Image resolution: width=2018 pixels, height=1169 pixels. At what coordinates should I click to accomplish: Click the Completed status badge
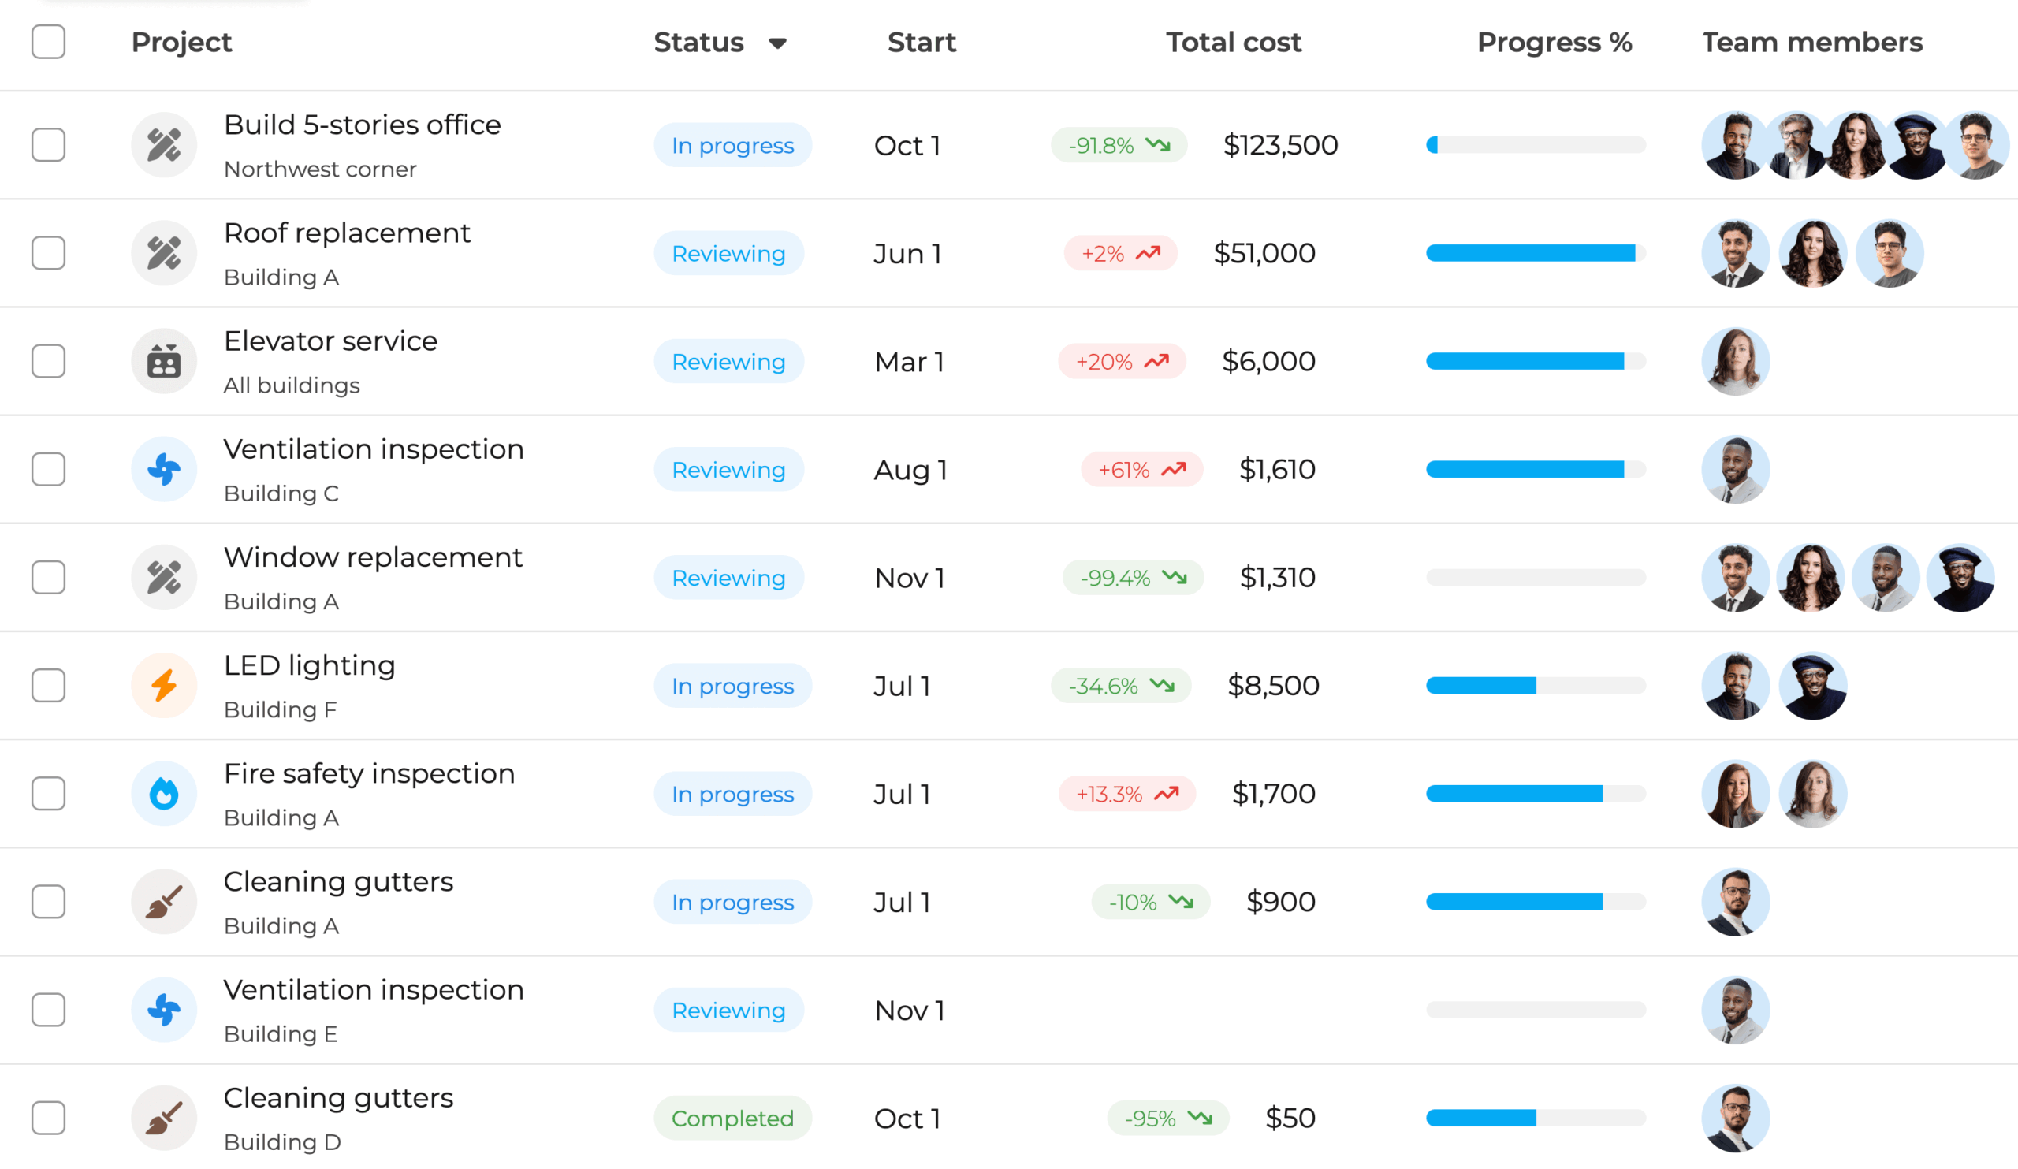coord(732,1118)
